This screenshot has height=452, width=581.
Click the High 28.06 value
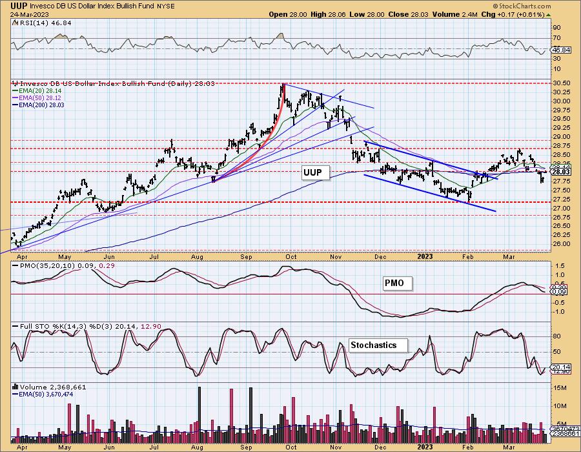328,14
